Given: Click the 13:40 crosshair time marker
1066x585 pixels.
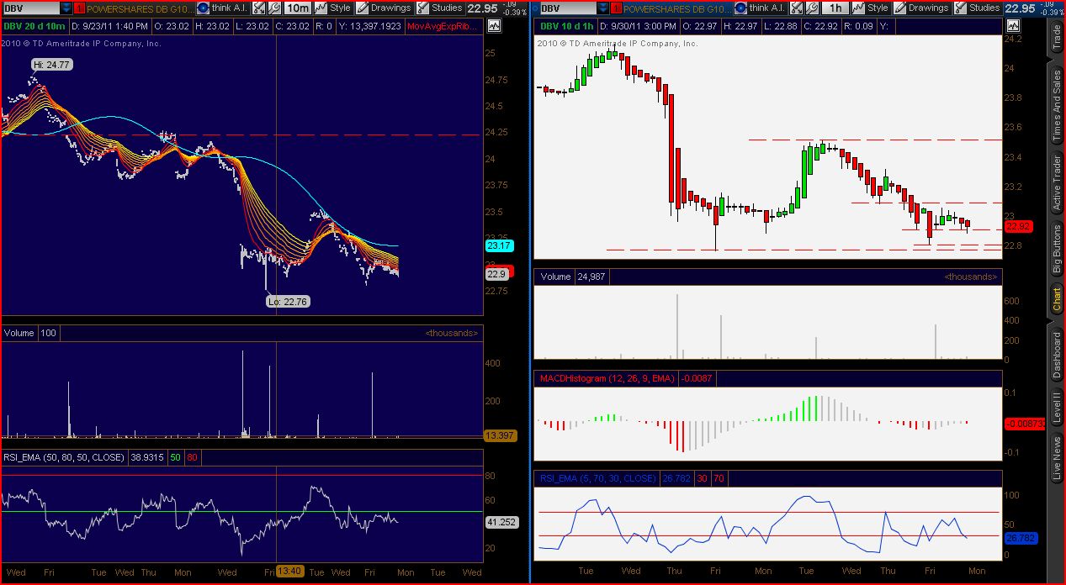Looking at the screenshot, I should (x=290, y=572).
